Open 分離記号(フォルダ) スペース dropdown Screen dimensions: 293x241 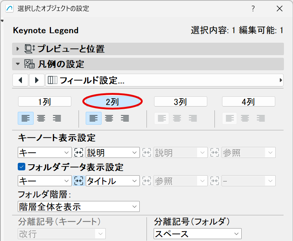pos(198,234)
